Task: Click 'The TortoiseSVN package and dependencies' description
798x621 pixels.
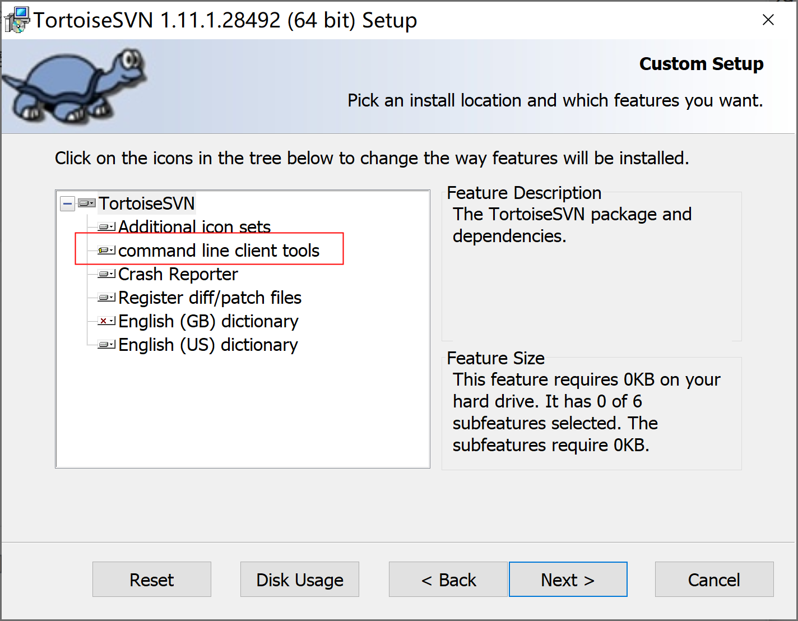Action: point(572,225)
